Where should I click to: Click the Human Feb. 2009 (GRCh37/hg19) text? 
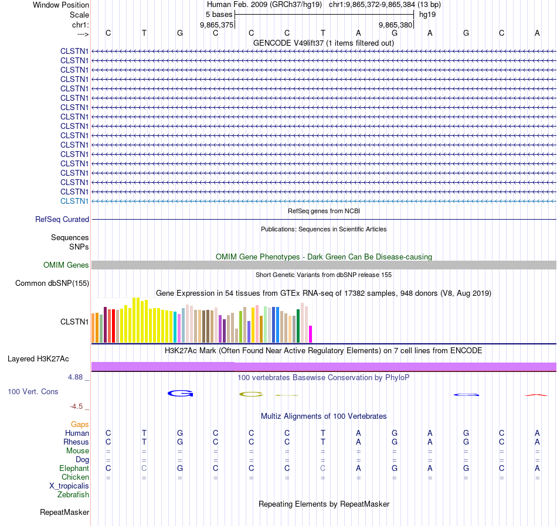coord(264,5)
